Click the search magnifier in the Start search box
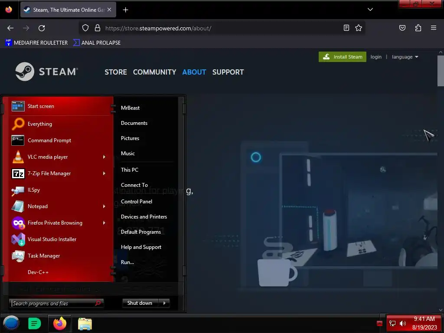Screen dimensions: 444x333 (98, 303)
